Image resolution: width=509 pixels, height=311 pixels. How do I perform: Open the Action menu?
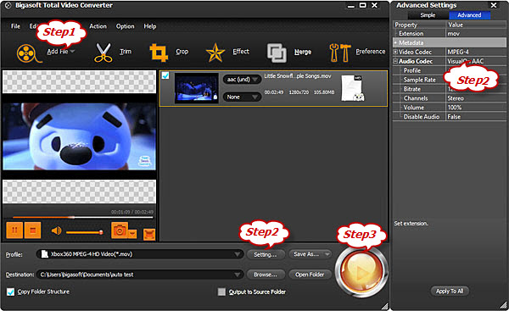coord(98,26)
